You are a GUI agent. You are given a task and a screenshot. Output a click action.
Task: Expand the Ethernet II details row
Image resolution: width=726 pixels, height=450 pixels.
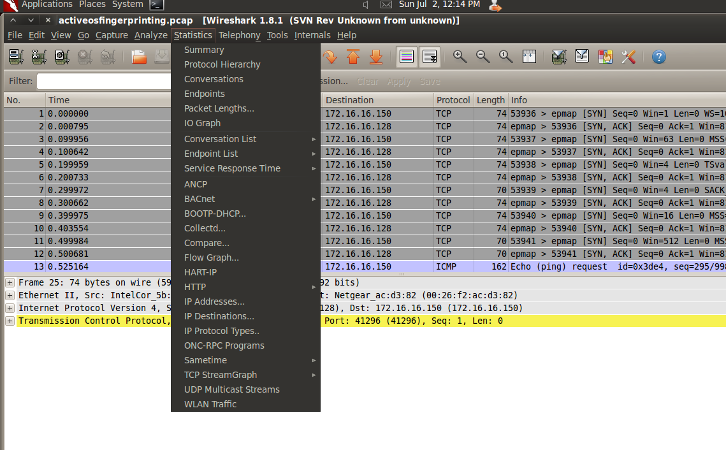10,295
